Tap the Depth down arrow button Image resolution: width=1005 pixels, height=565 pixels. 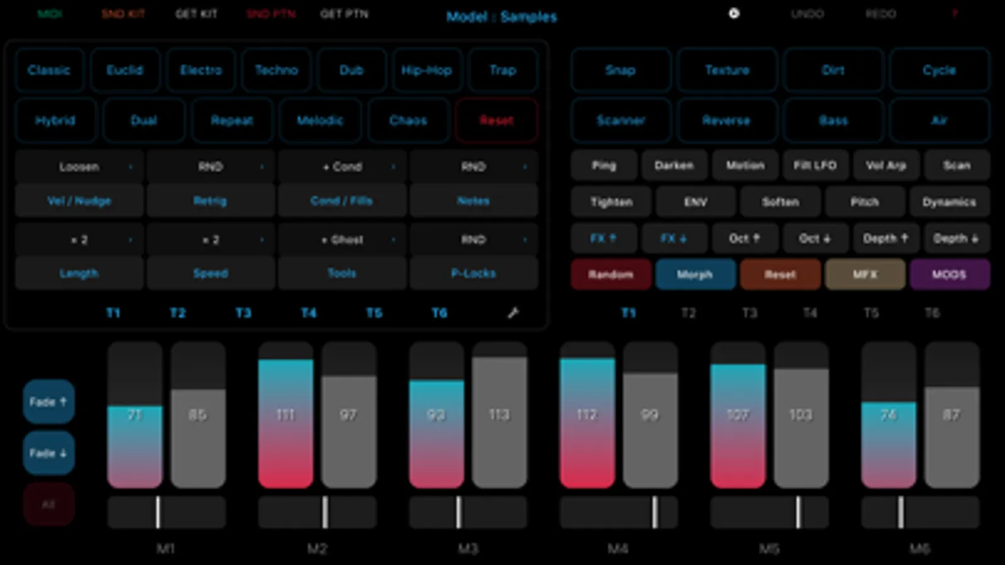955,239
